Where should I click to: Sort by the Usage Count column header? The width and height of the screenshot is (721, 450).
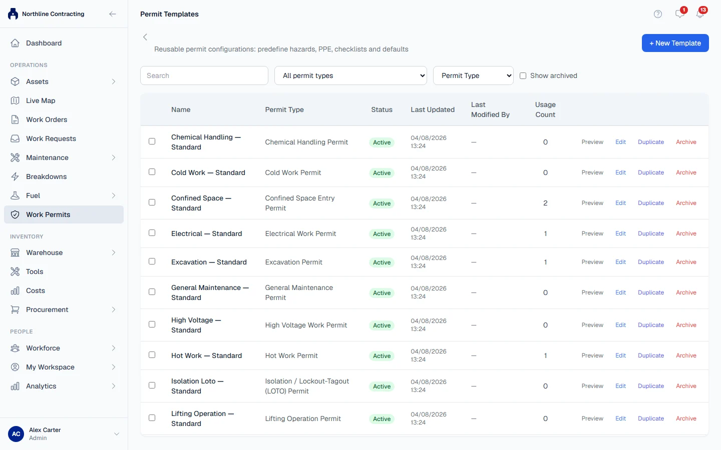545,109
